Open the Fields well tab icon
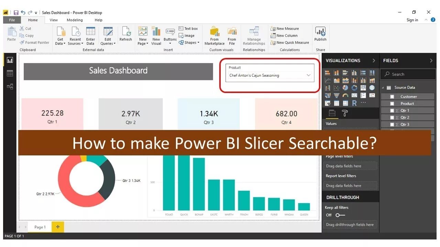This screenshot has width=440, height=247. [x=332, y=114]
